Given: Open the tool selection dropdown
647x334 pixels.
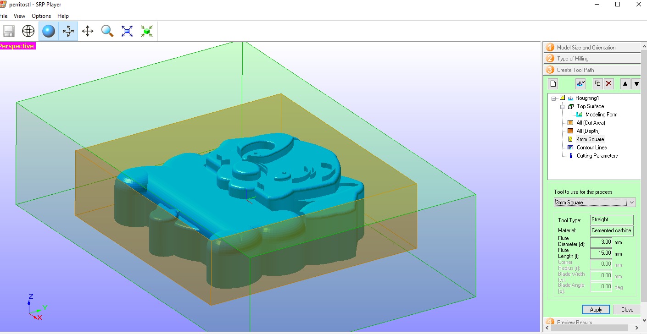Looking at the screenshot, I should click(x=632, y=203).
